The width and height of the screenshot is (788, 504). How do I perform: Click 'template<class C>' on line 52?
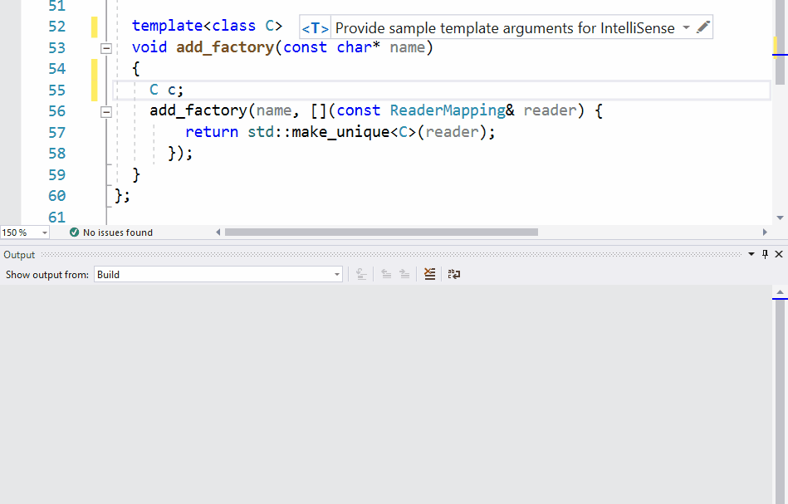pyautogui.click(x=207, y=26)
